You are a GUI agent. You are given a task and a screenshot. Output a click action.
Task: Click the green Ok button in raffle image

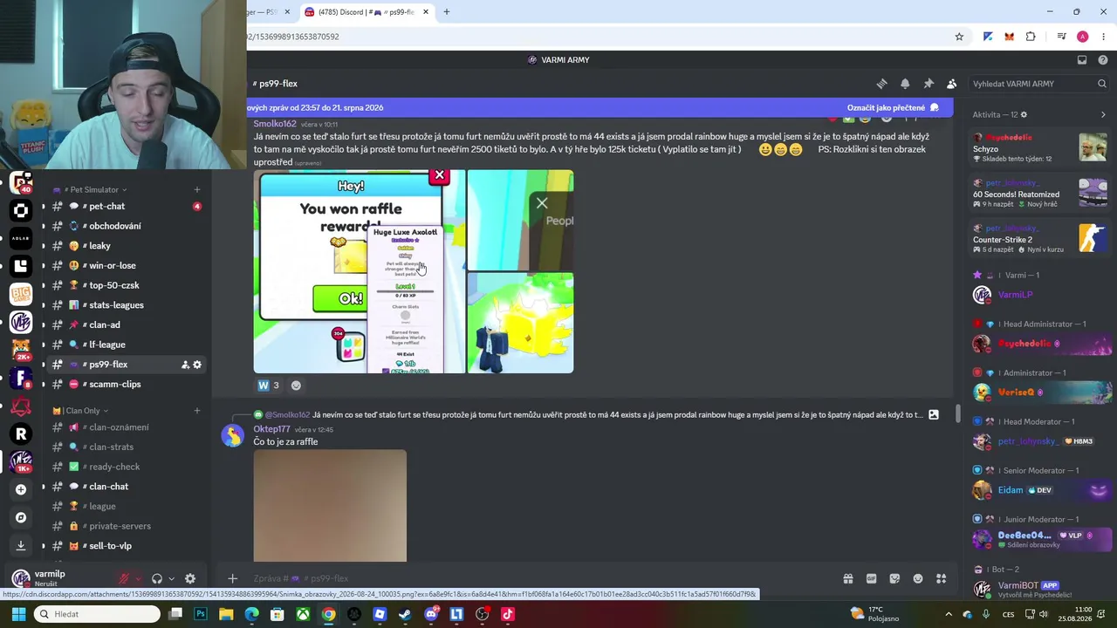pos(340,298)
